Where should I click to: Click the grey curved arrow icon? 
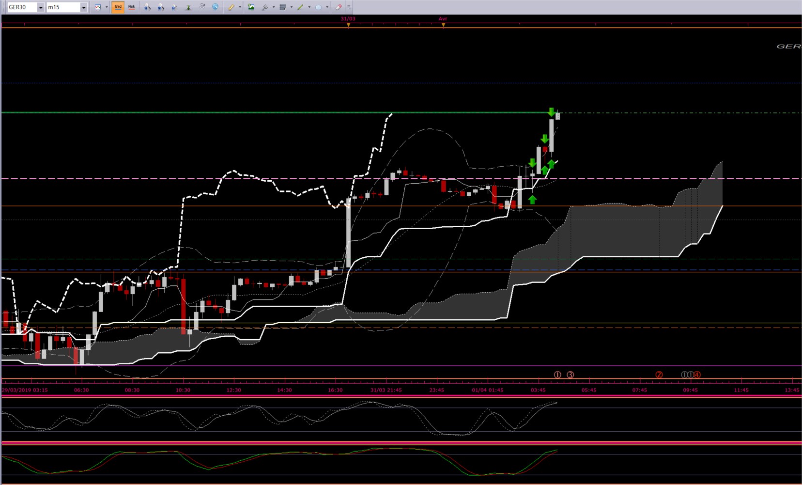(202, 7)
